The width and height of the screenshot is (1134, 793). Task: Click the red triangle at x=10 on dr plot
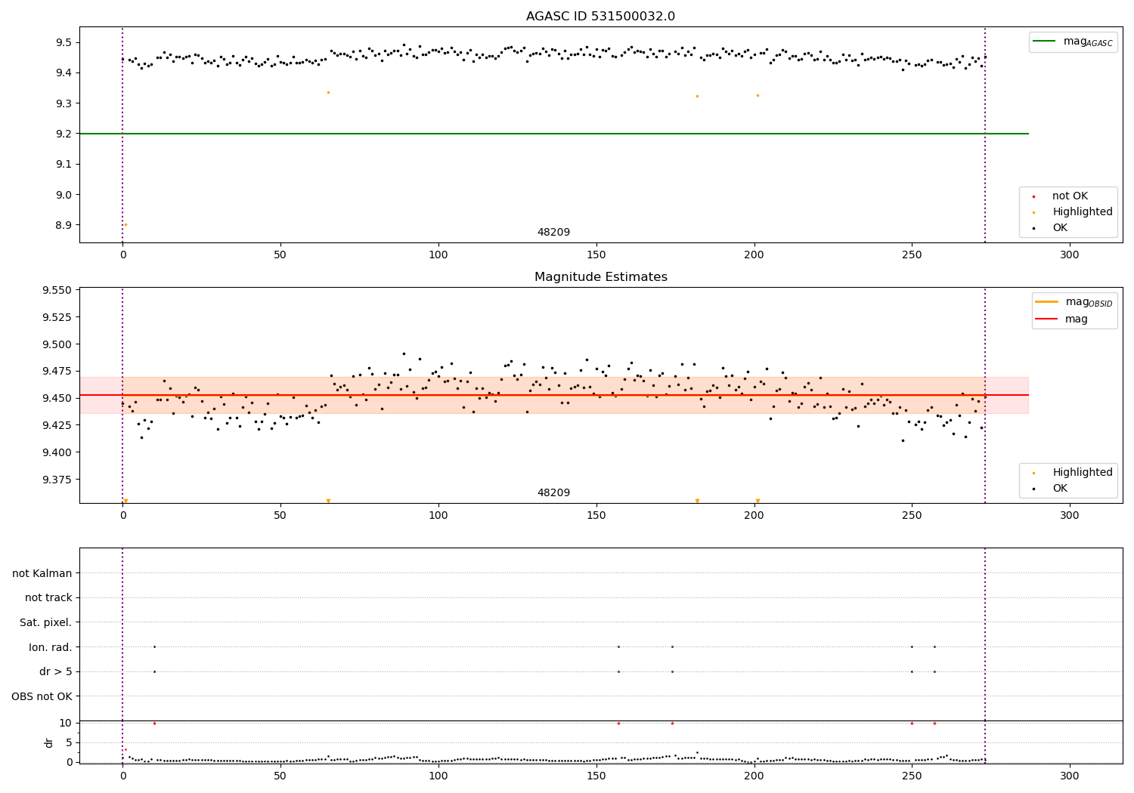154,723
